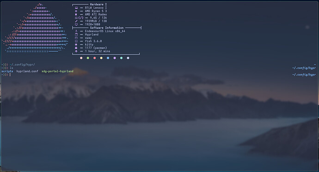Click the package icon next to 1177 (pacman)

(76, 48)
